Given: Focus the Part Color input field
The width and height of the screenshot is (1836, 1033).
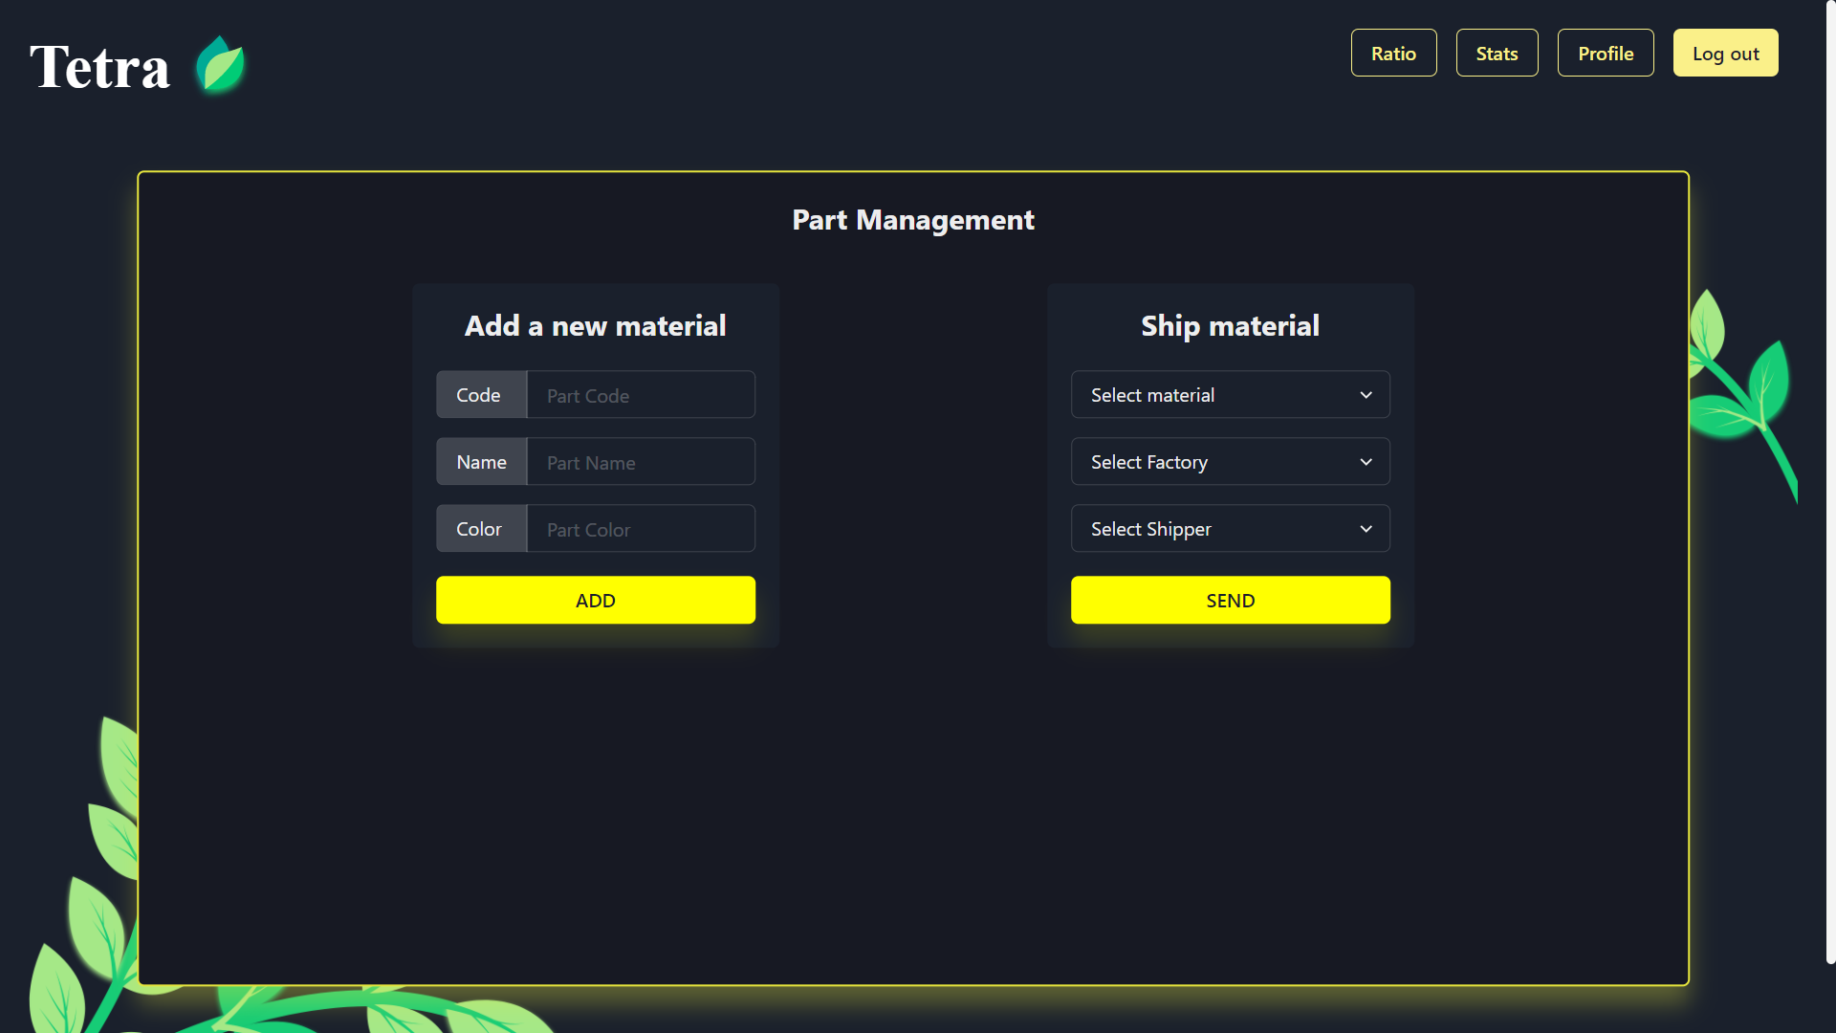Looking at the screenshot, I should pos(641,529).
